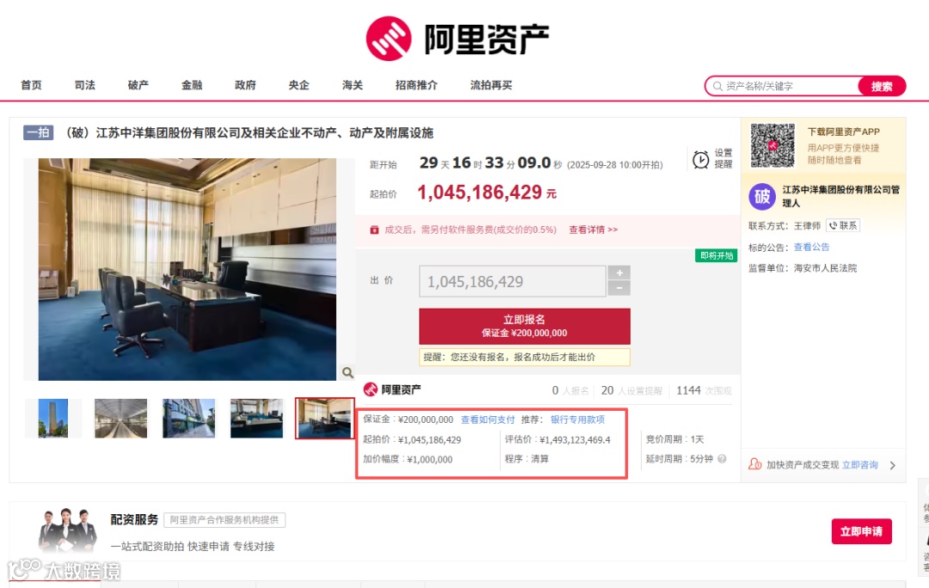Select the skyscraper exterior thumbnail
Viewport: 929px width, 588px height.
pyautogui.click(x=52, y=418)
